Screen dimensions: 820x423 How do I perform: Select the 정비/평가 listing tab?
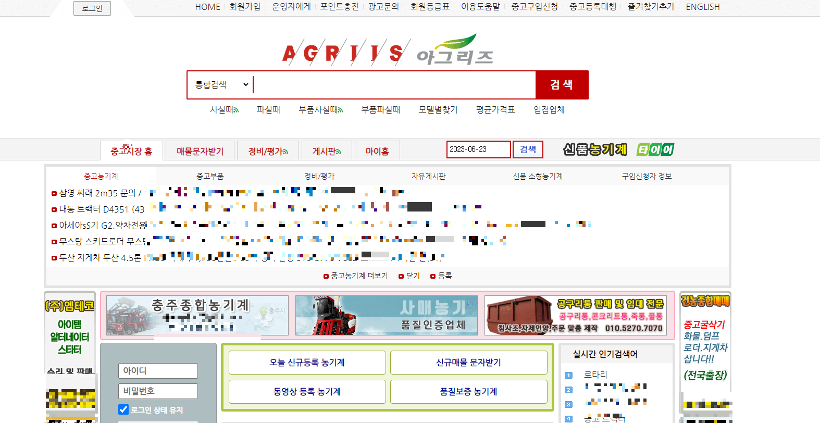[319, 176]
